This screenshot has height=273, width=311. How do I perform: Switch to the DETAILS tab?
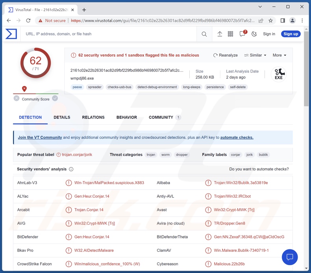pos(62,117)
